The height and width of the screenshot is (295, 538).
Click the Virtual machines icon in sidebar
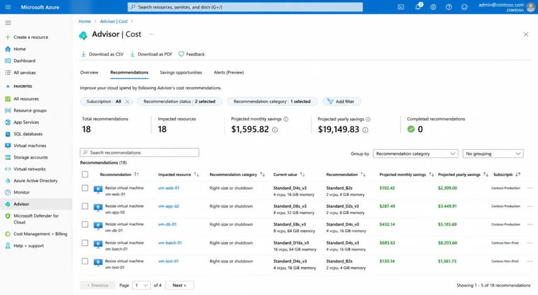(8, 145)
